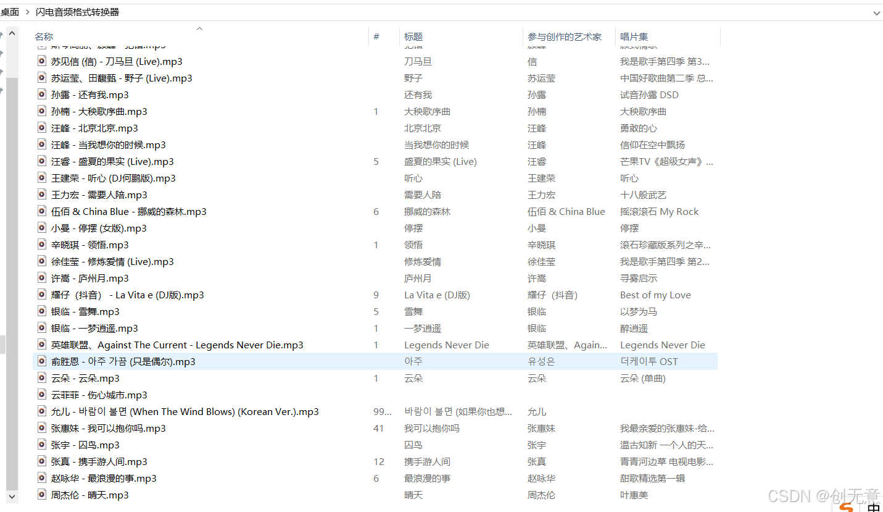Sort by the 参与创作的艺术家 column header
Viewport: 883px width, 512px height.
point(565,37)
